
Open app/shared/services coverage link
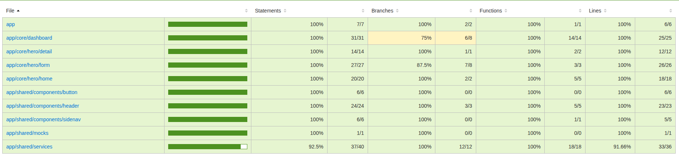tap(29, 147)
